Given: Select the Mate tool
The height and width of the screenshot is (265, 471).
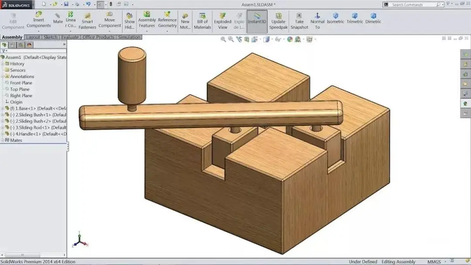Looking at the screenshot, I should click(x=58, y=18).
